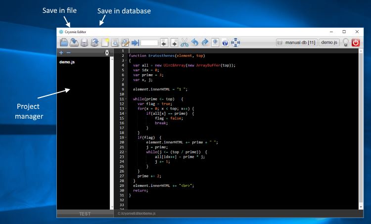Click line number 29 in the gutter
The image size is (371, 224).
[122, 186]
